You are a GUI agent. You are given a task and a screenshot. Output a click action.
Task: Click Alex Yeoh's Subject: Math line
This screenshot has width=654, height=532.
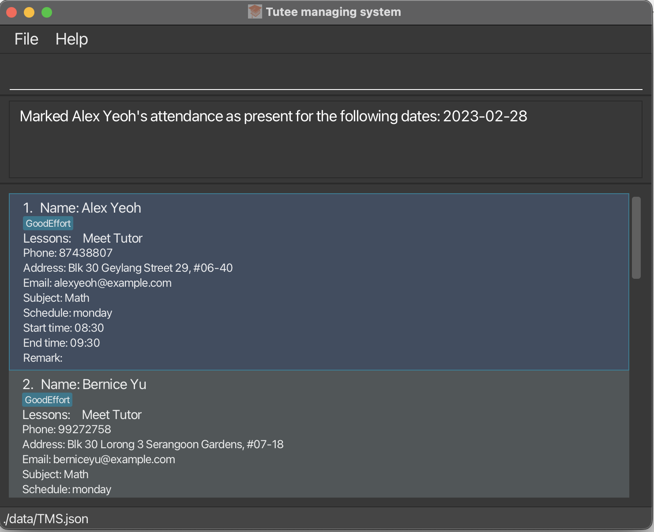(56, 298)
